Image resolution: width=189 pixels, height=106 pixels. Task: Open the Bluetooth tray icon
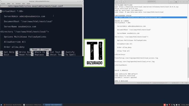[172, 105]
